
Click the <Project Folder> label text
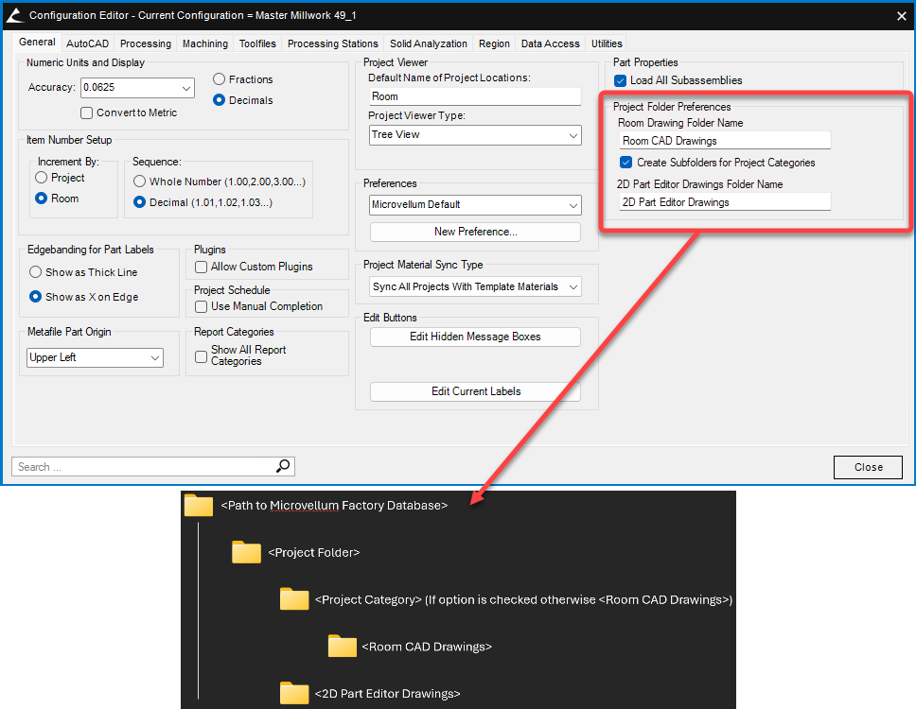[314, 552]
